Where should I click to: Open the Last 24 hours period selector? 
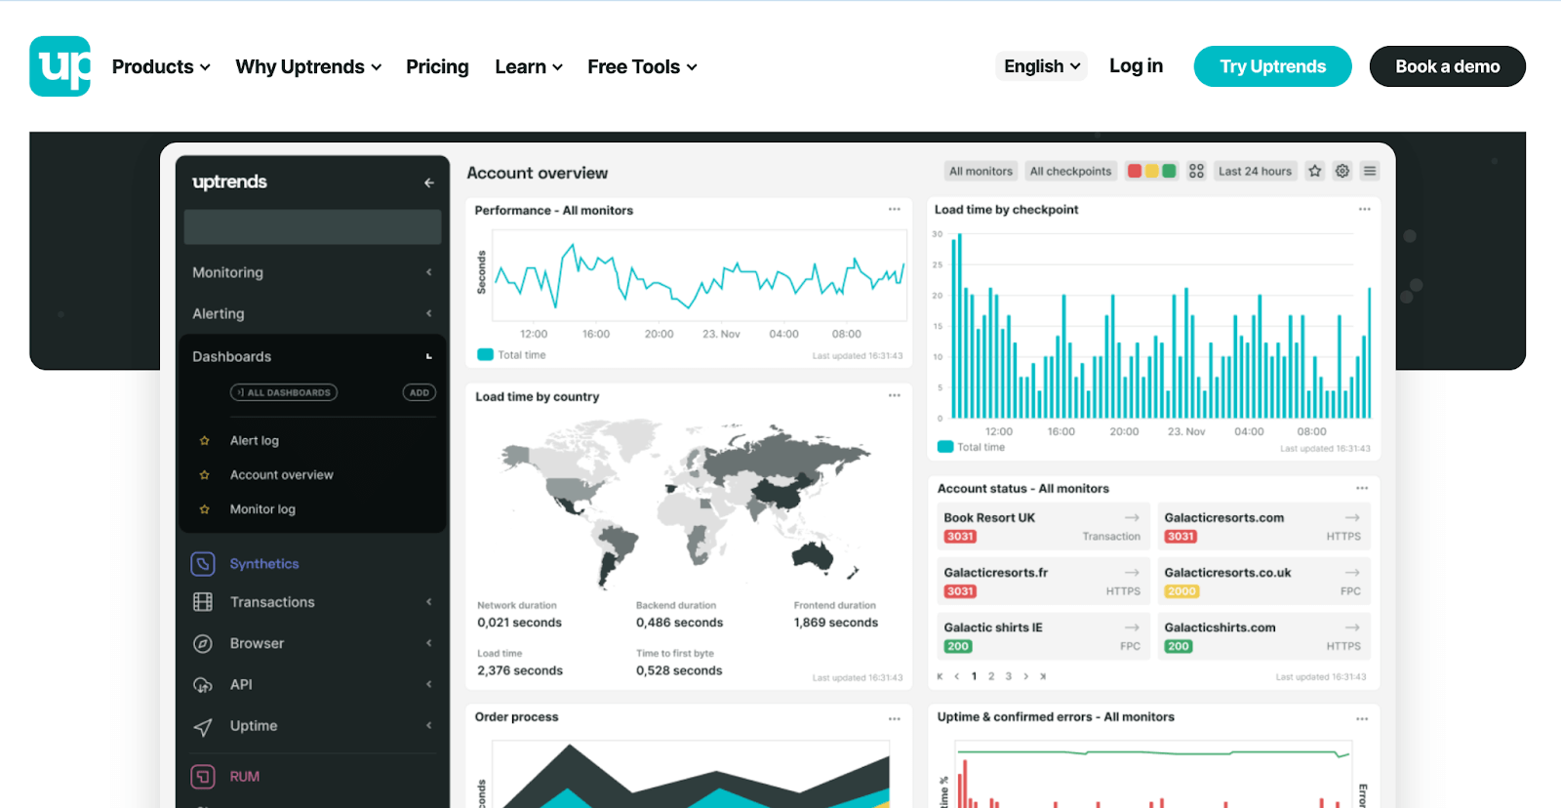[x=1255, y=171]
